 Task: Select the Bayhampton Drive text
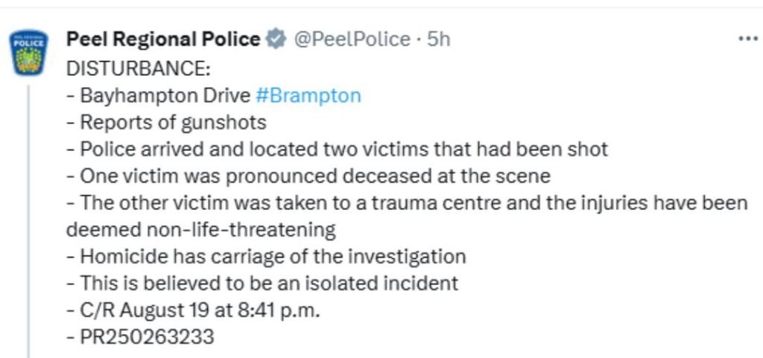click(x=165, y=96)
